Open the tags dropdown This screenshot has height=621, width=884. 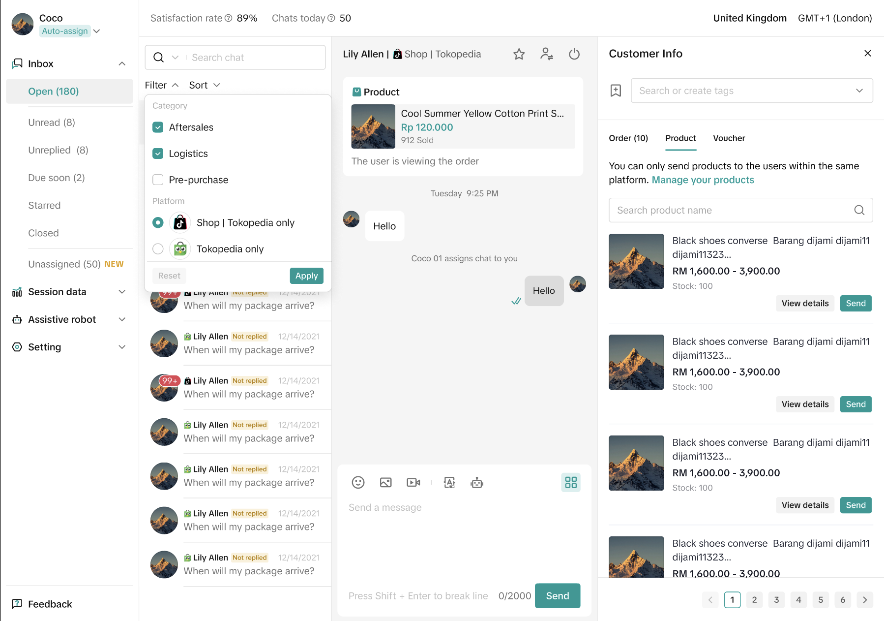click(859, 91)
